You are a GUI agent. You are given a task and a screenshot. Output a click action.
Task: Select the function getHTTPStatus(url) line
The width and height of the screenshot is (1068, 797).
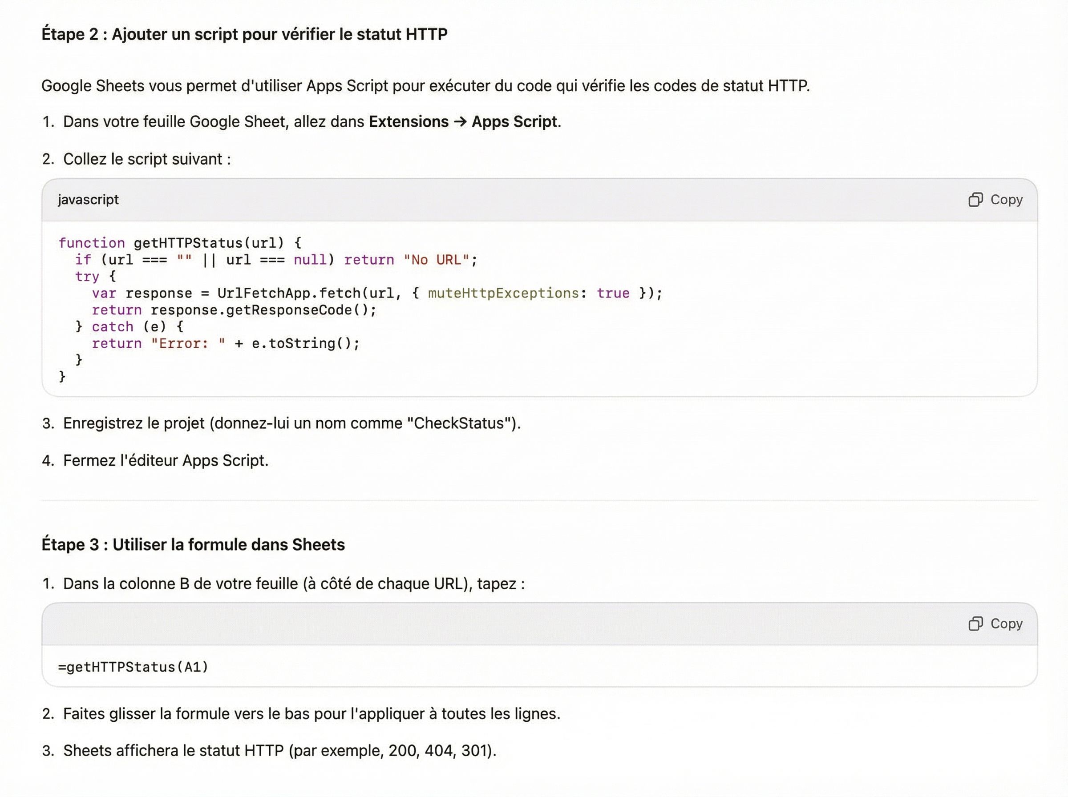[x=179, y=243]
